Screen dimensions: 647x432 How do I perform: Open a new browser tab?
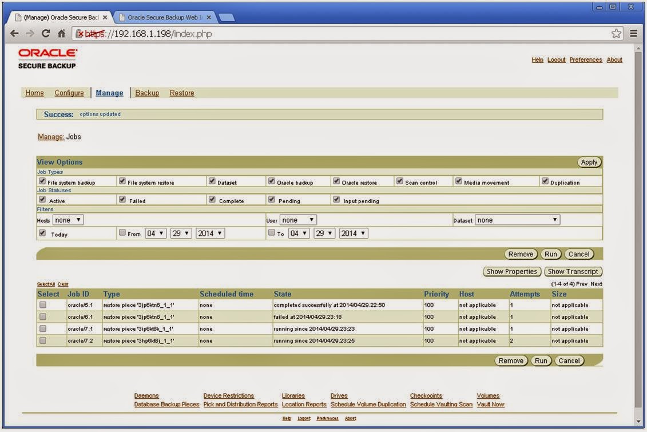tap(226, 17)
